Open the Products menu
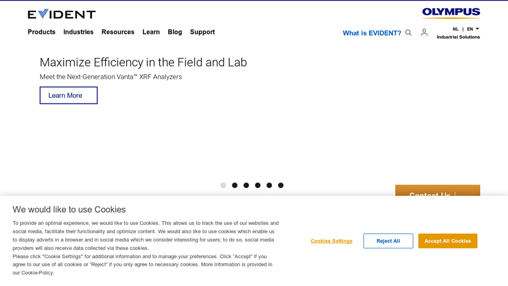The width and height of the screenshot is (508, 286). click(41, 32)
